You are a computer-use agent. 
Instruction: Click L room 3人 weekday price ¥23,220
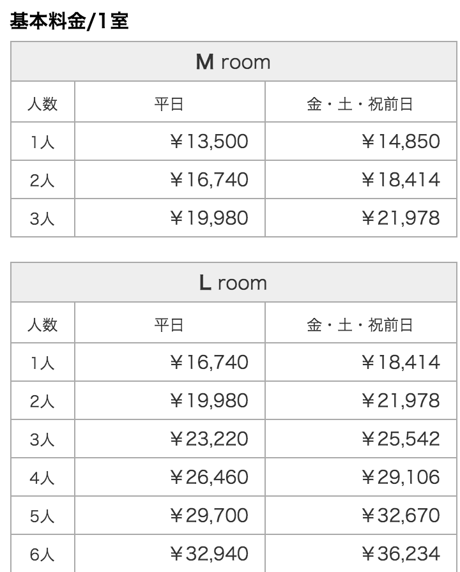209,439
